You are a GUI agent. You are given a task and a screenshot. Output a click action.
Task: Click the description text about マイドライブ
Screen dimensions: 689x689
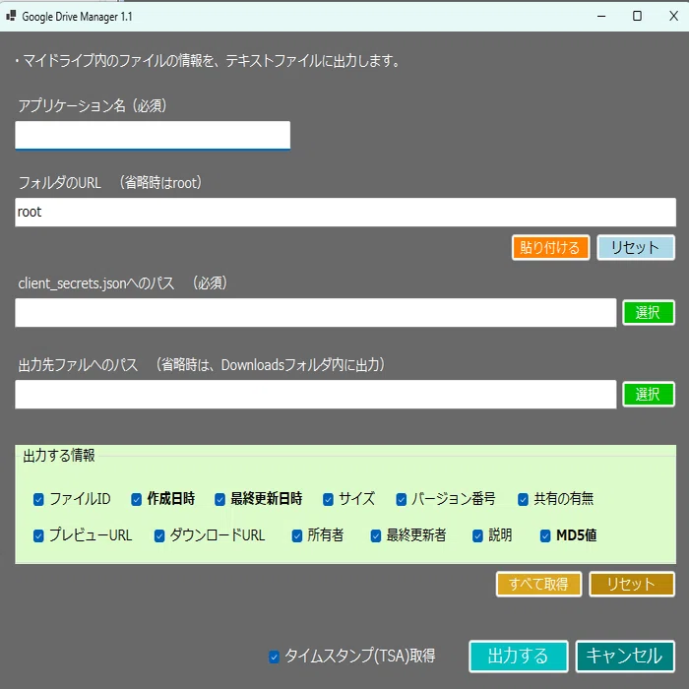(x=208, y=61)
